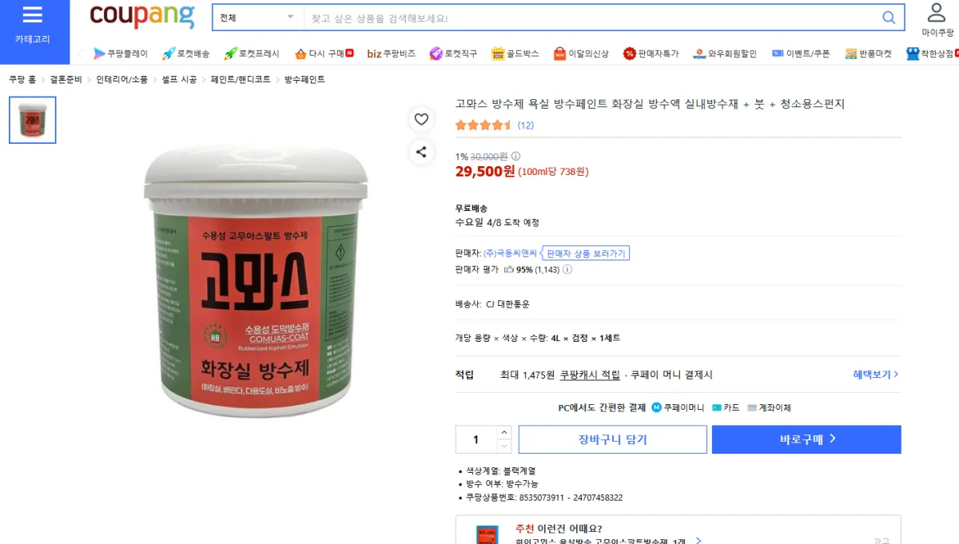Decrease quantity with the down arrow
Viewport: 959px width, 544px height.
(x=503, y=446)
